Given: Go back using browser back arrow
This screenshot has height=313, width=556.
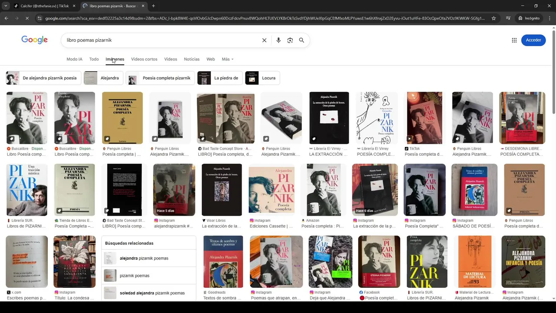Looking at the screenshot, I should 6,18.
